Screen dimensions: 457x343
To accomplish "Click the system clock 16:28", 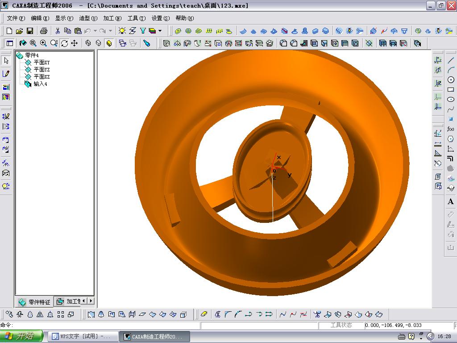I will pyautogui.click(x=444, y=337).
